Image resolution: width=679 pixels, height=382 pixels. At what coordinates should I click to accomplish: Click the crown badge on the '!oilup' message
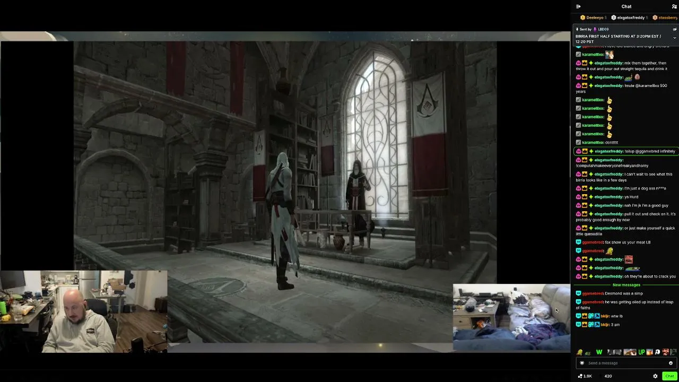tap(585, 151)
